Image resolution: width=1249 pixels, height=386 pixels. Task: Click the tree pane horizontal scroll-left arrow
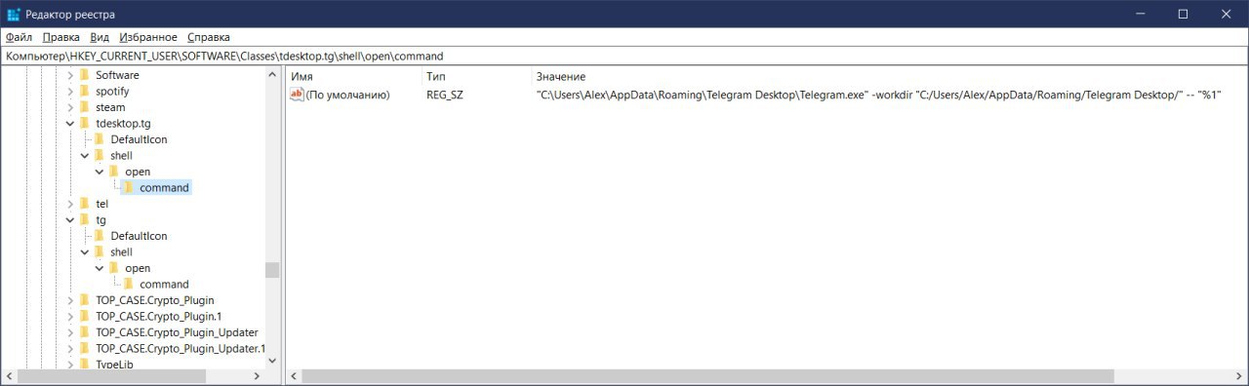pyautogui.click(x=9, y=376)
